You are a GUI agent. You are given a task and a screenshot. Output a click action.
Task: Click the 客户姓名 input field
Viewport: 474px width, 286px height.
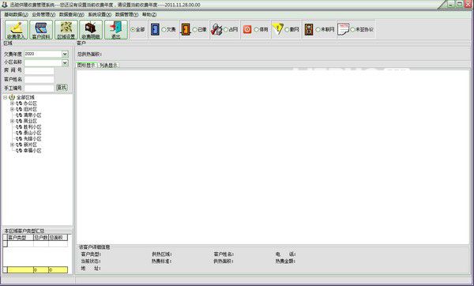(x=39, y=79)
